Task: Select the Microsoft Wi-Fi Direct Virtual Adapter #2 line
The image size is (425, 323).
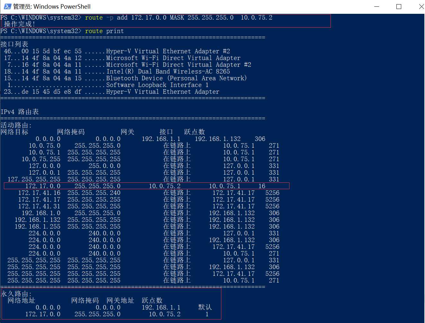Action: coord(129,65)
